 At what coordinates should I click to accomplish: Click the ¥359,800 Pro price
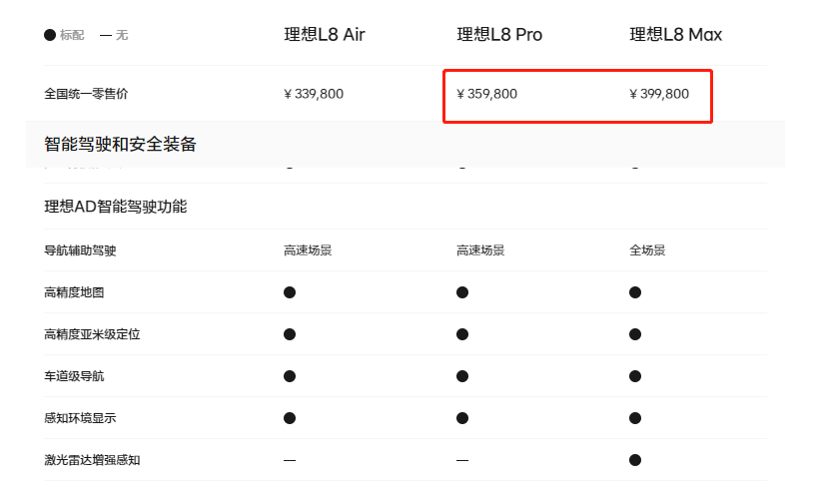point(487,94)
